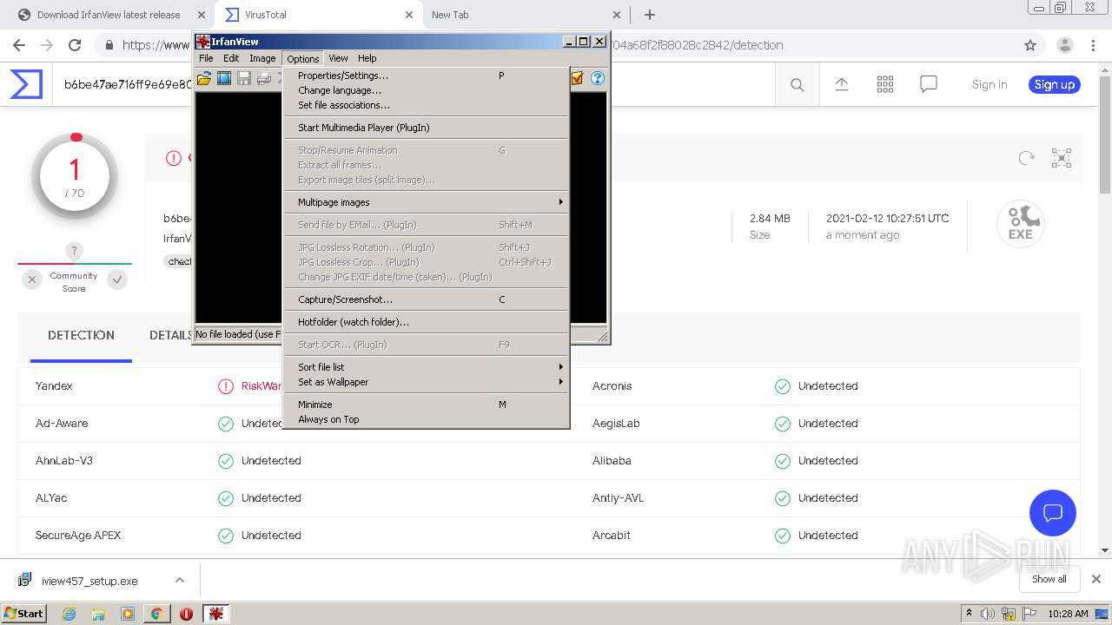Click the Opera icon in the taskbar
Viewport: 1112px width, 625px height.
(186, 614)
